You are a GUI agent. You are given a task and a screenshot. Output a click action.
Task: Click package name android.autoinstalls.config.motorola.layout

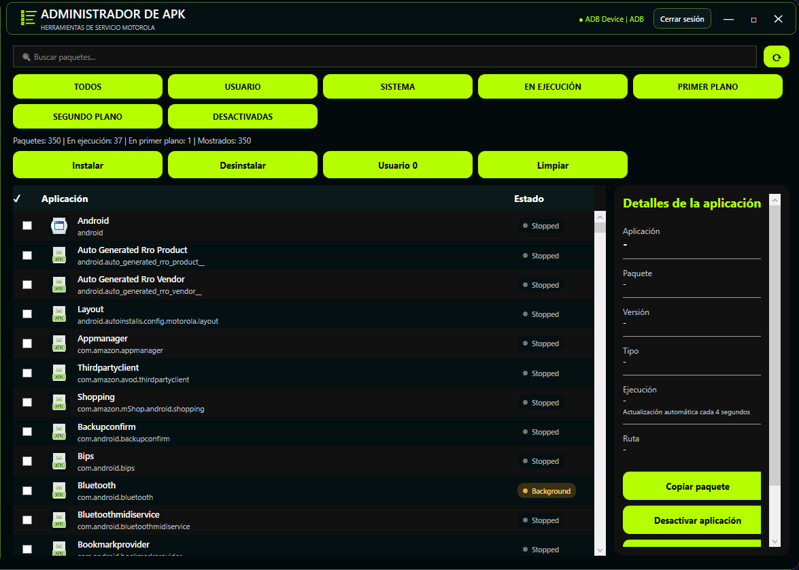[148, 321]
